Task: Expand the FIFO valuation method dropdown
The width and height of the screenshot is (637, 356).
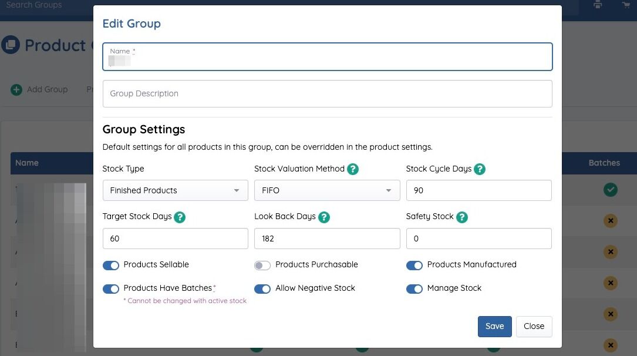Action: tap(326, 190)
